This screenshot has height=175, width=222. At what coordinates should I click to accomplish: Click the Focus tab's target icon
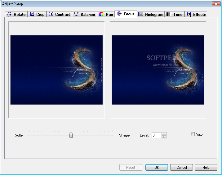[119, 14]
